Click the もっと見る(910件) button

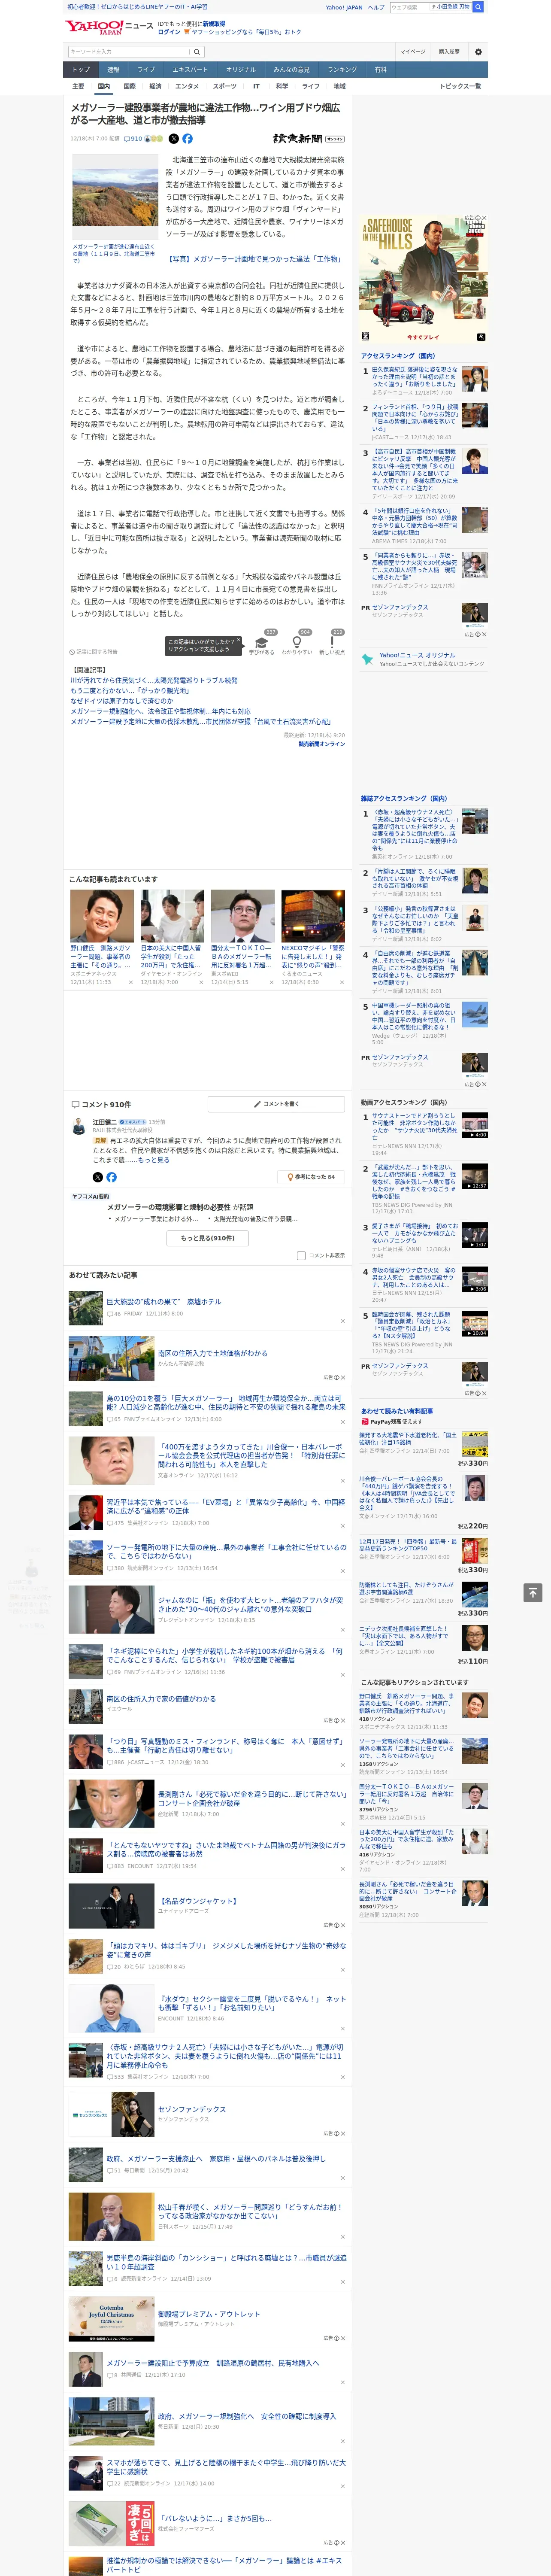pos(208,1238)
